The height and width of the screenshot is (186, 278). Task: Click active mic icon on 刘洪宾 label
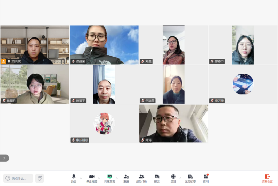[9, 61]
